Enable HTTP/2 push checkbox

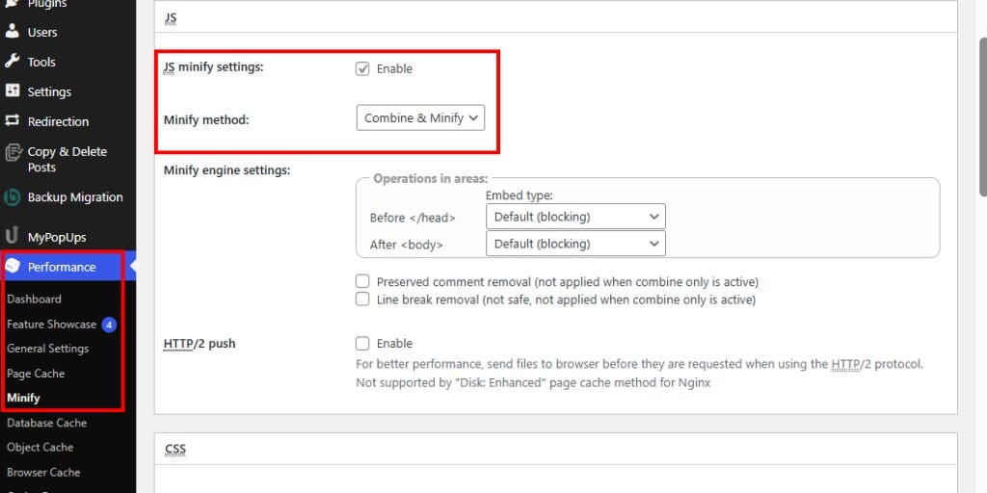[x=362, y=344]
